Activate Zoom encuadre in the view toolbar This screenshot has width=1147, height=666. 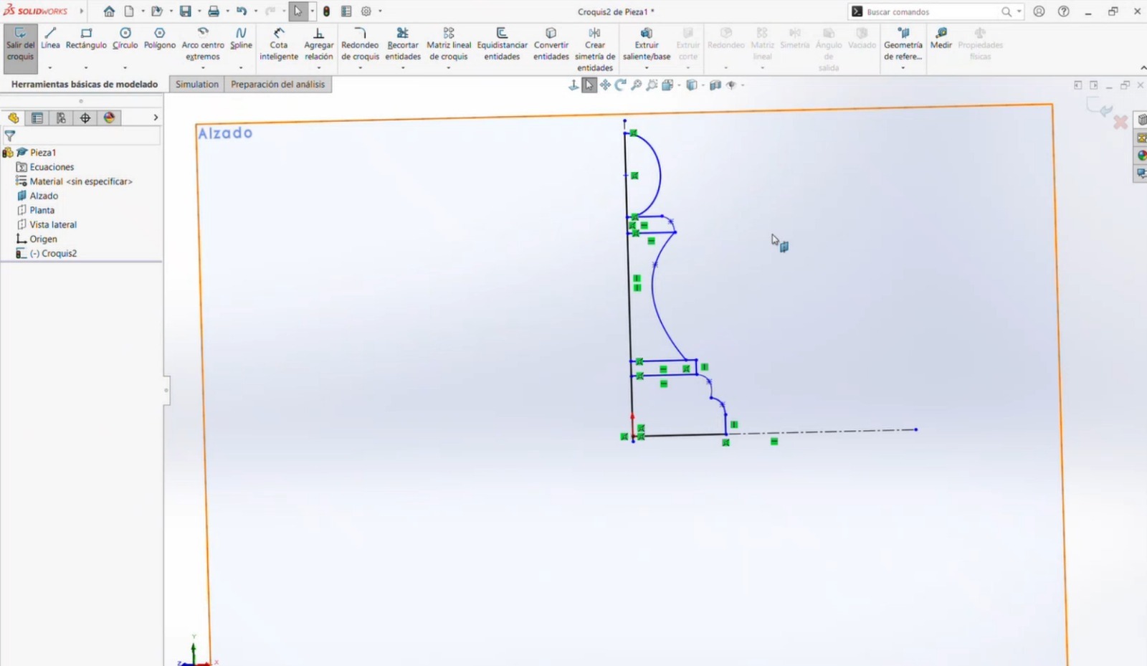tap(652, 85)
